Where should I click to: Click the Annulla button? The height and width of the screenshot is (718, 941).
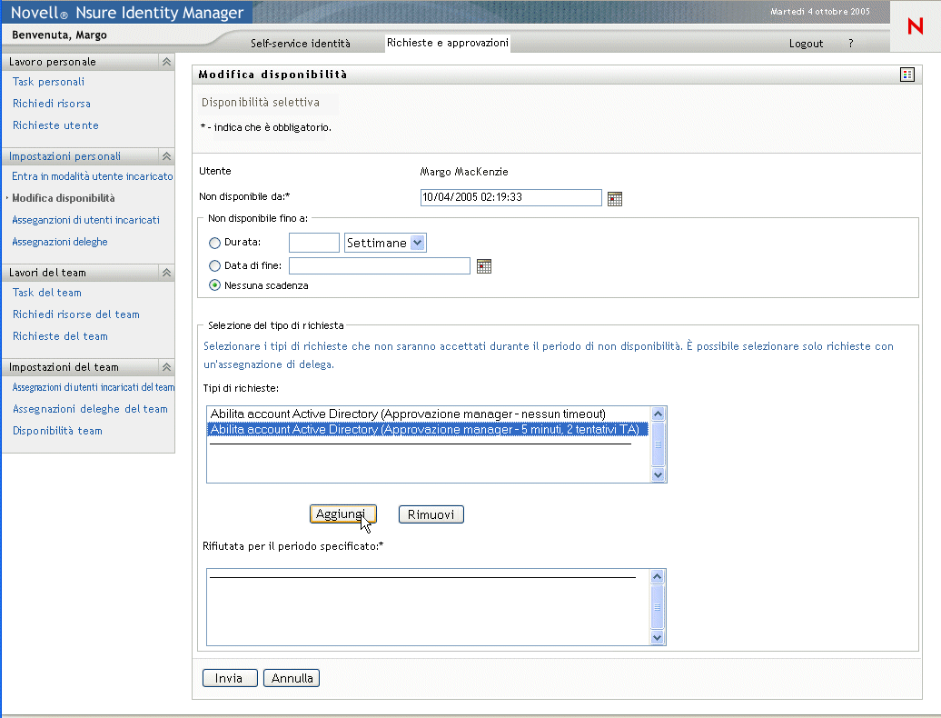[x=292, y=678]
